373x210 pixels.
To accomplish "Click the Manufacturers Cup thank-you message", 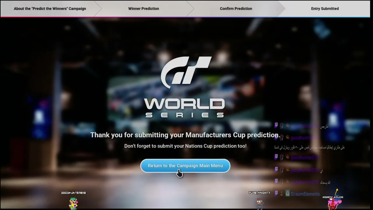I will pyautogui.click(x=185, y=135).
